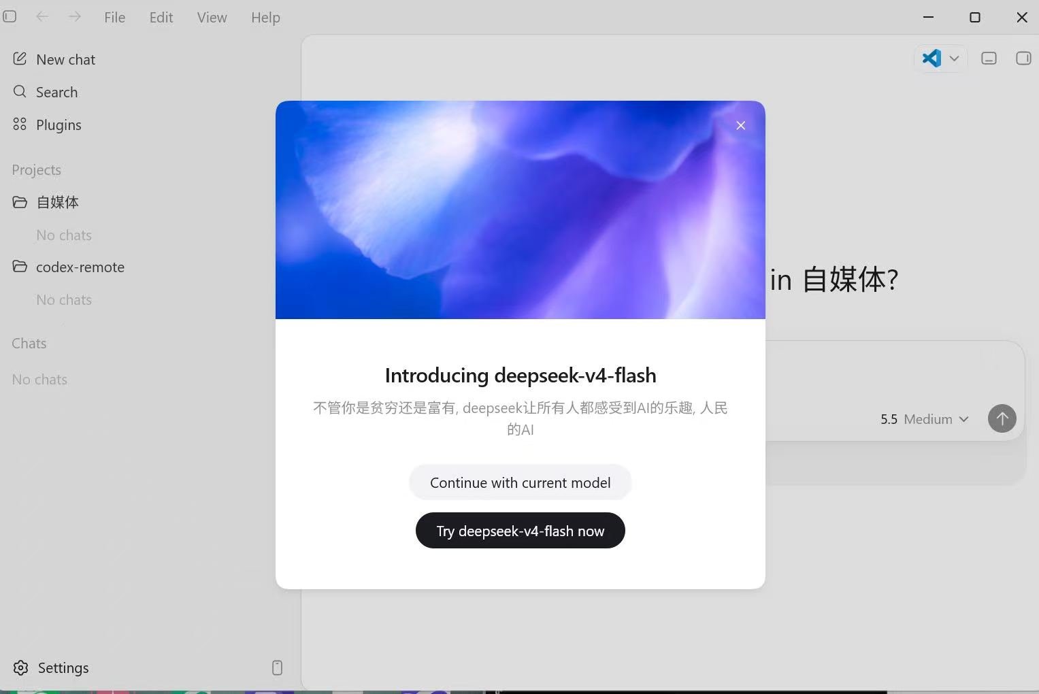
Task: Maximize the application window
Action: [974, 17]
